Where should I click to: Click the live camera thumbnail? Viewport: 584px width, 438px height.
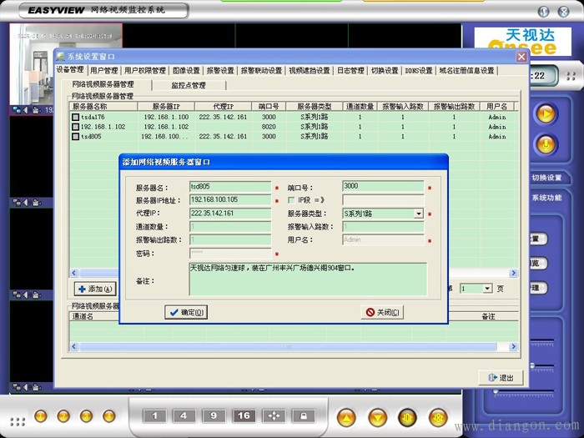(x=66, y=64)
